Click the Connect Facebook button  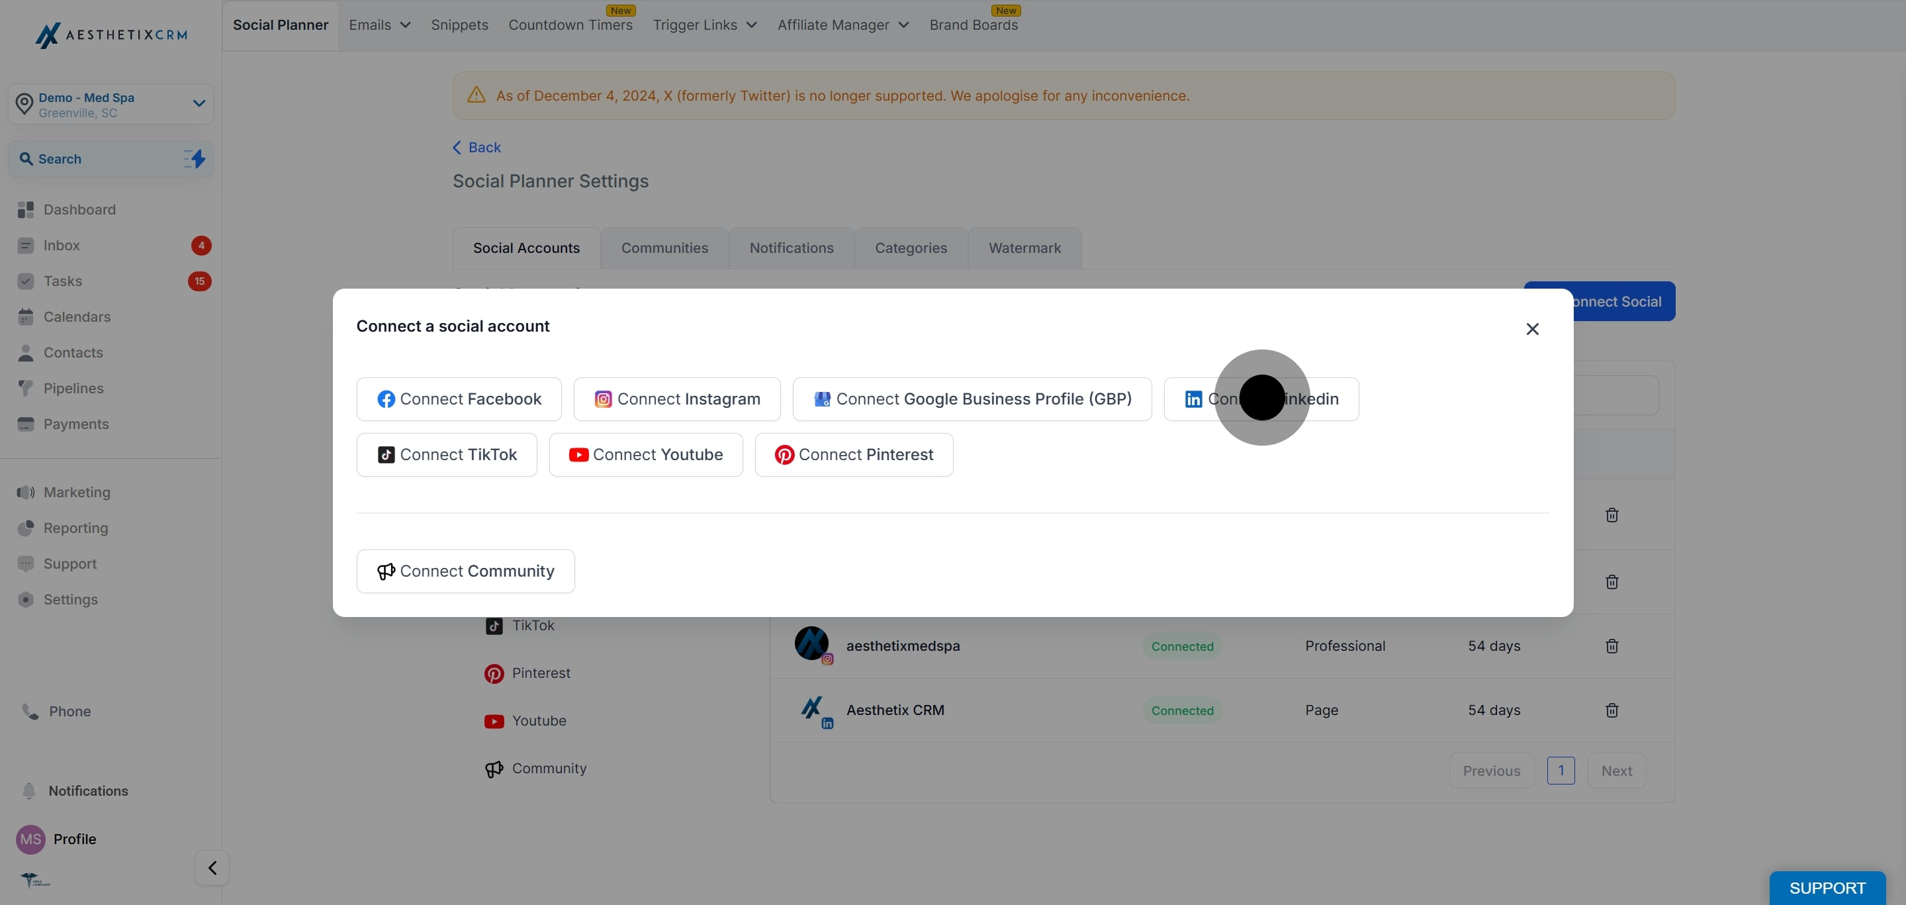point(459,399)
